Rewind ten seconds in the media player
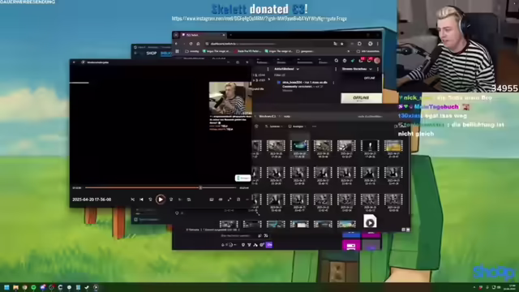Image resolution: width=519 pixels, height=292 pixels. (150, 200)
